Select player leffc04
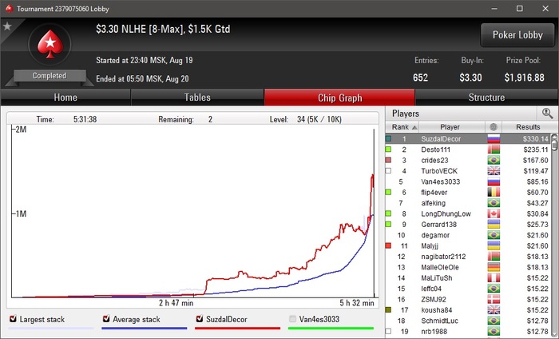This screenshot has width=559, height=339. 431,289
